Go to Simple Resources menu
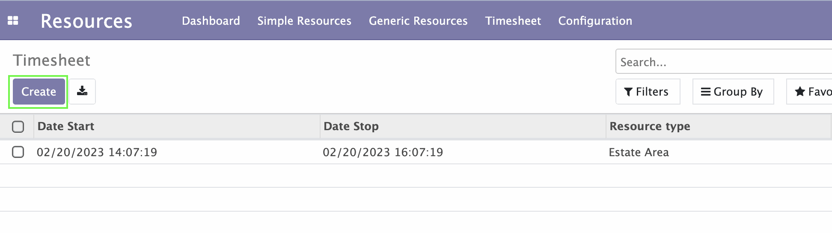 tap(304, 21)
